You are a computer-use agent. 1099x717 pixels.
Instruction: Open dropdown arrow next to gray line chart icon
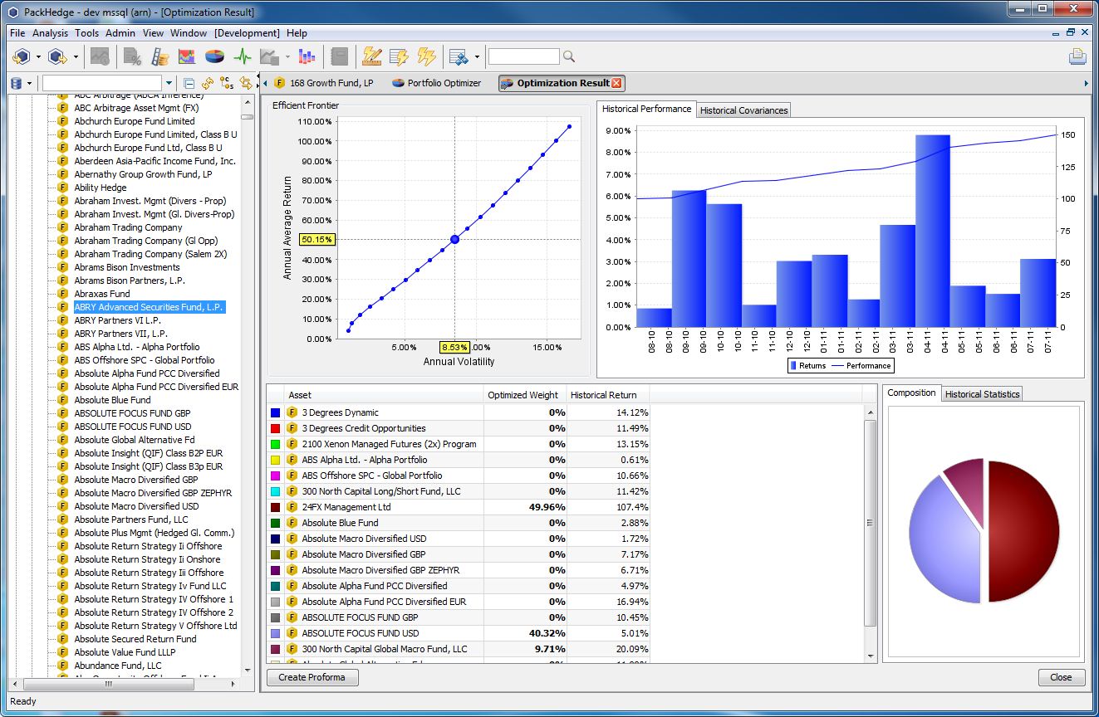click(287, 57)
